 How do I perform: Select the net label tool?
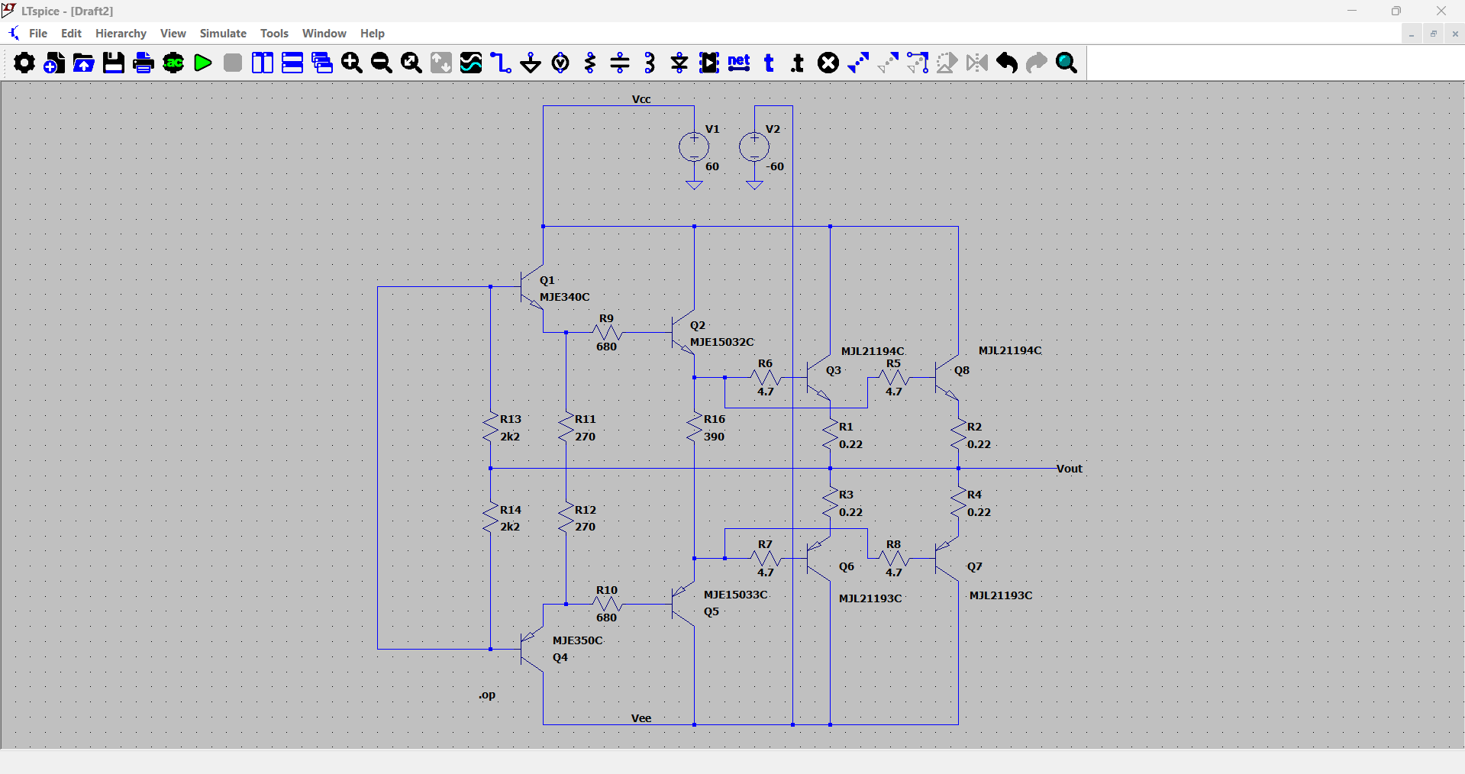(739, 63)
